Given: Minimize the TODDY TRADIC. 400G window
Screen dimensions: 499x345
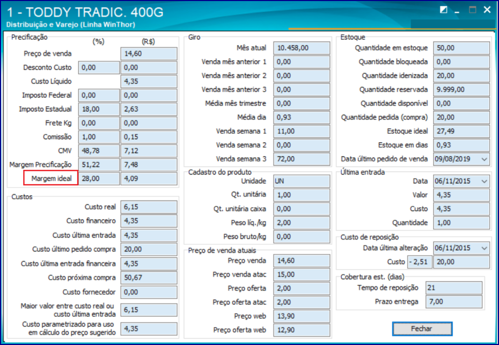Looking at the screenshot, I should (458, 10).
